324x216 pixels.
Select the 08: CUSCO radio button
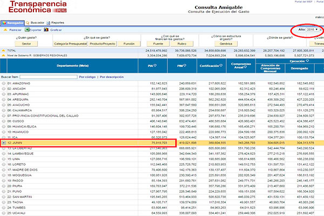4,121
